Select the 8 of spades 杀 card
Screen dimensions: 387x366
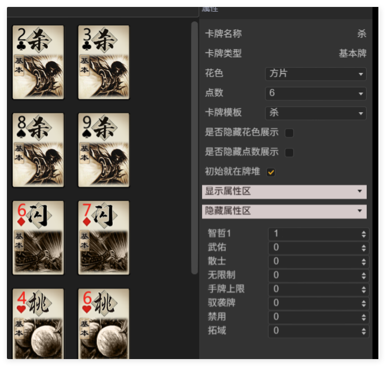click(x=38, y=150)
